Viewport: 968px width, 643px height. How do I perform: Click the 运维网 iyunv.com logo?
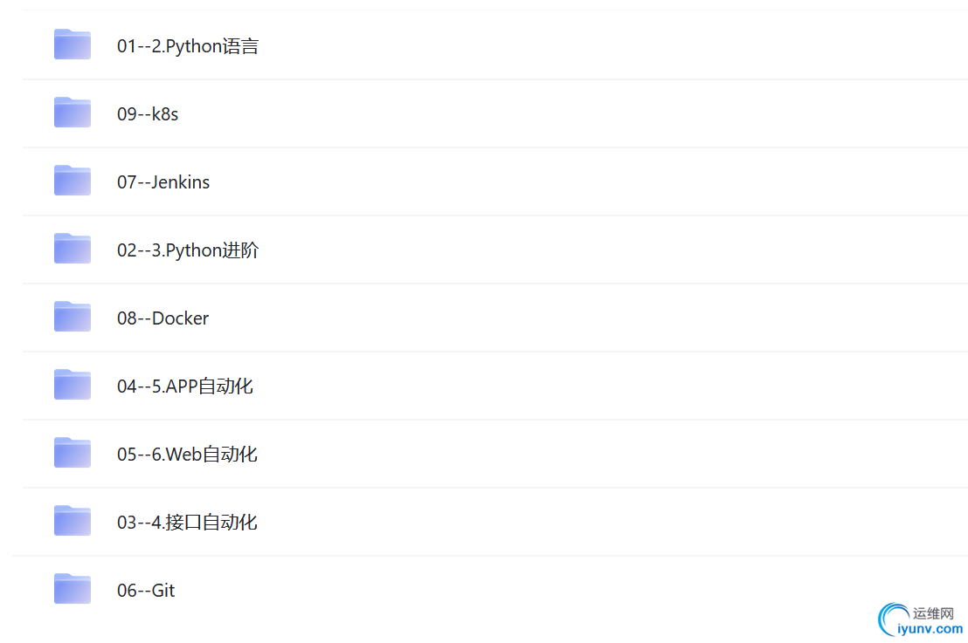coord(921,620)
